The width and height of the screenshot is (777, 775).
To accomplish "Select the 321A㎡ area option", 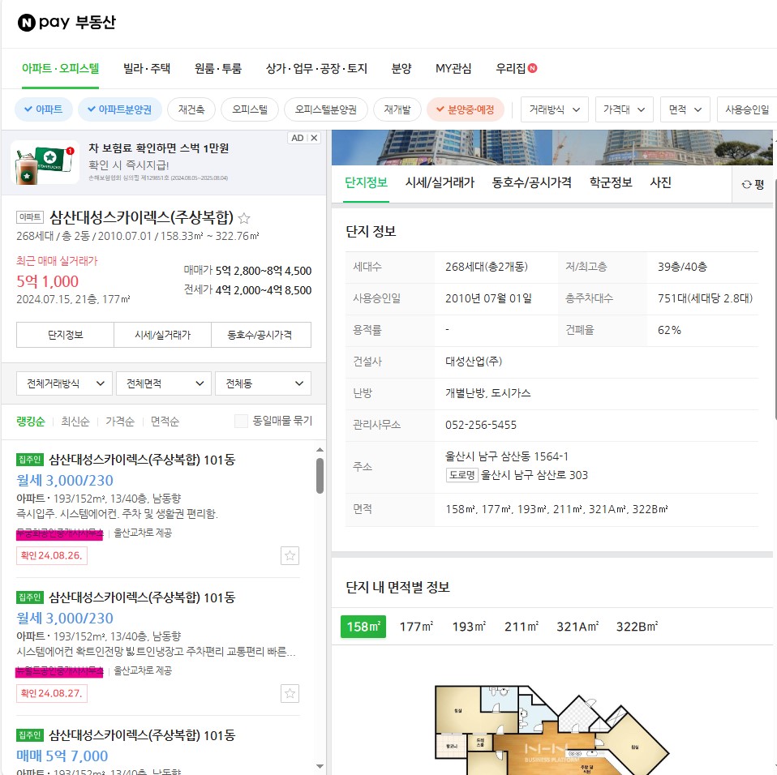I will tap(577, 627).
